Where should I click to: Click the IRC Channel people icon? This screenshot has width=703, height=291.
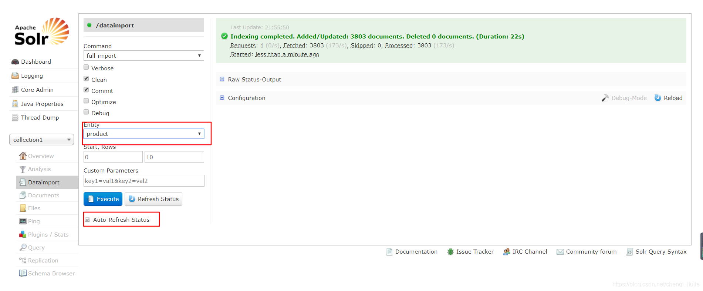click(507, 252)
